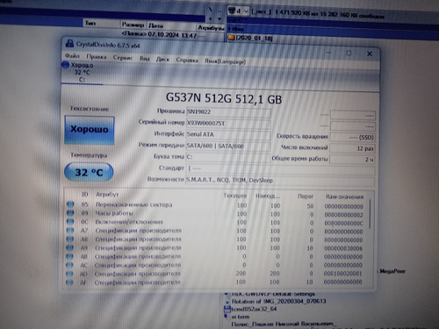Image resolution: width=439 pixels, height=329 pixels.
Task: Open the Сервис menu
Action: coord(123,58)
